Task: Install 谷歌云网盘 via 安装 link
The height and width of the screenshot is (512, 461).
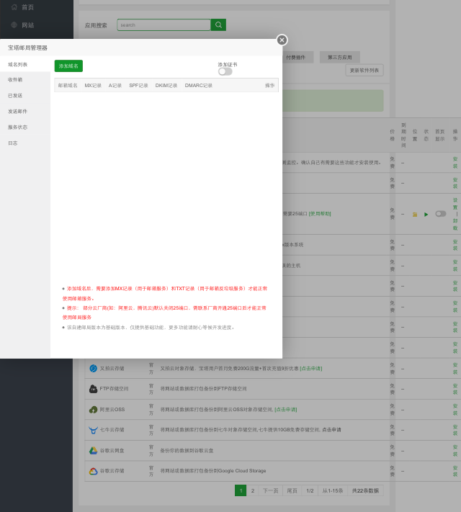Action: click(455, 451)
